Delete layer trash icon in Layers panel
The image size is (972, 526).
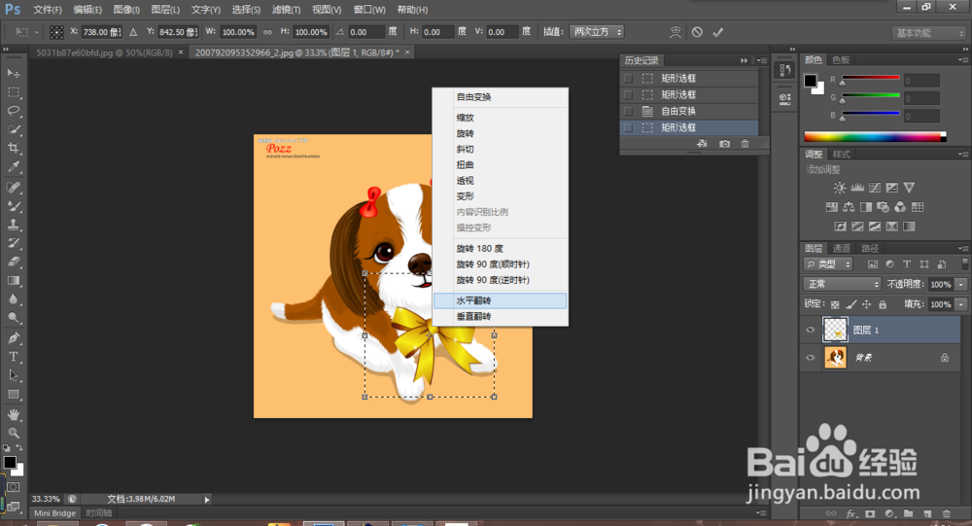947,513
